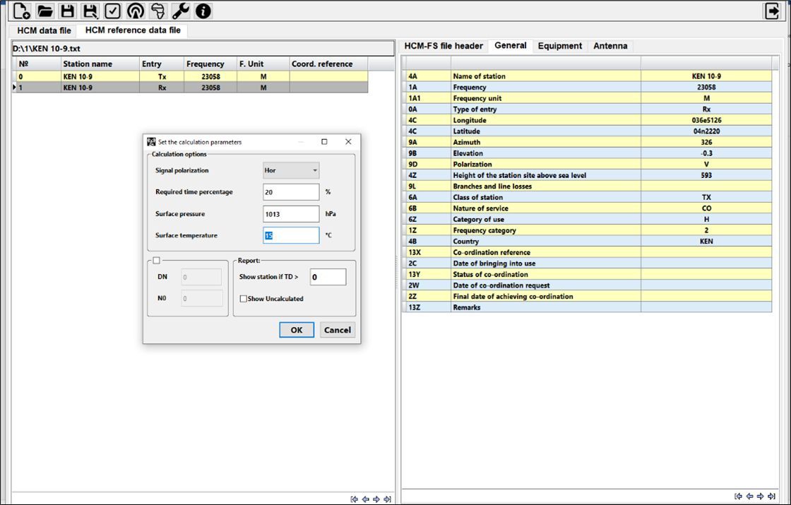Switch to the Equipment tab
Viewport: 791px width, 505px height.
(x=560, y=45)
